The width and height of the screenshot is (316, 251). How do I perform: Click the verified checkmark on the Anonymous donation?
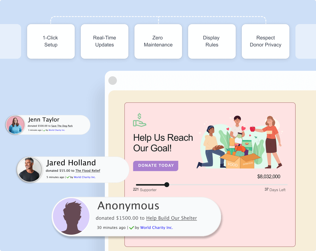coord(132,228)
